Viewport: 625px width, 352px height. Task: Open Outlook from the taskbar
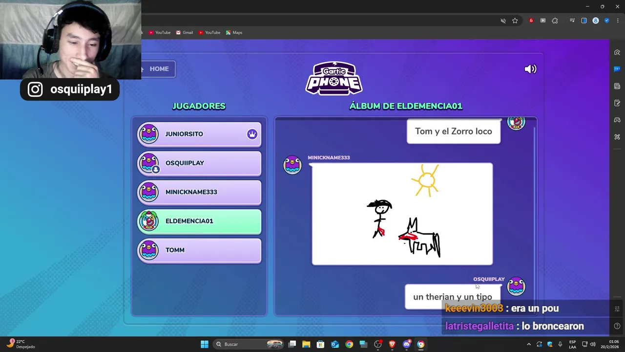[335, 344]
